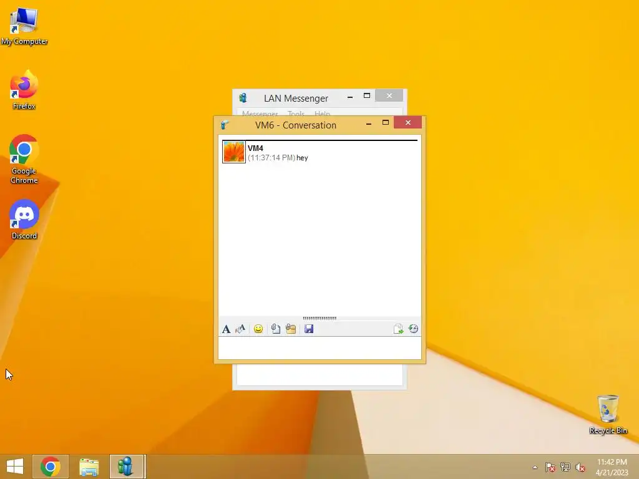Send a folder using the paperclip folder icon
The width and height of the screenshot is (639, 479).
(x=291, y=329)
